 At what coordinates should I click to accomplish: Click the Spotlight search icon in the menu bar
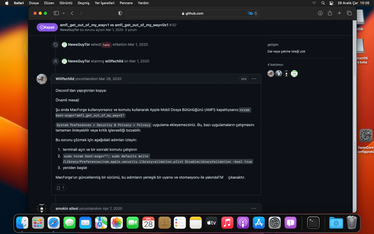click(x=323, y=3)
